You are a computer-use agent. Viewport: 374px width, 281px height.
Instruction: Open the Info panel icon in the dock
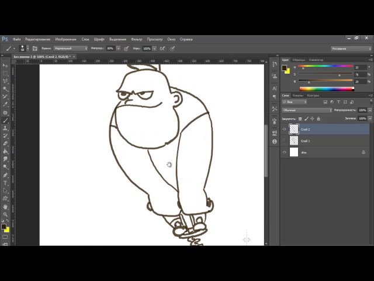(x=275, y=142)
